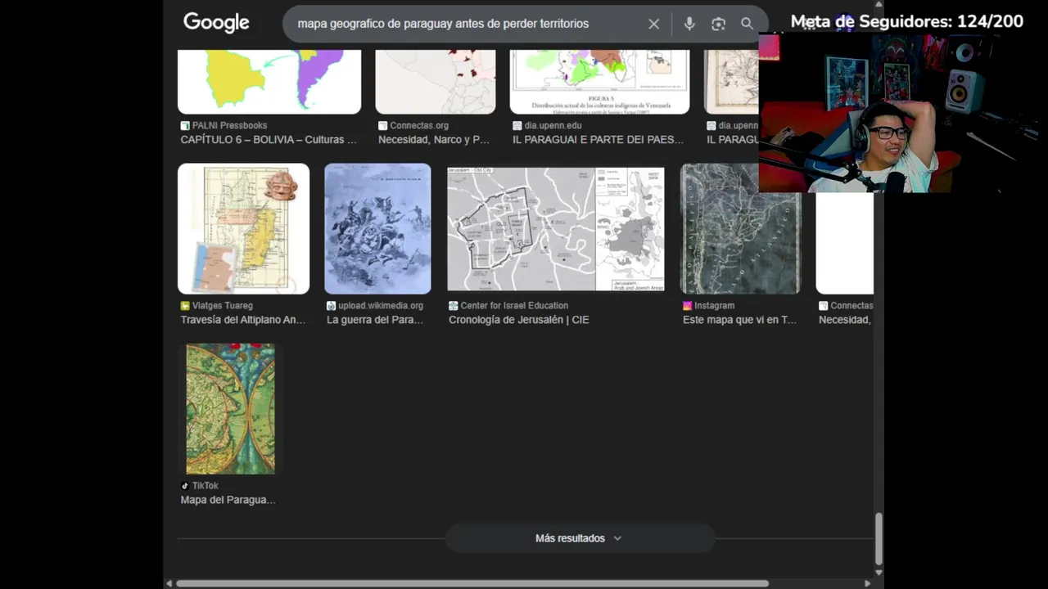Viewport: 1048px width, 589px height.
Task: Click the Center for Israel Education source name
Action: (514, 306)
